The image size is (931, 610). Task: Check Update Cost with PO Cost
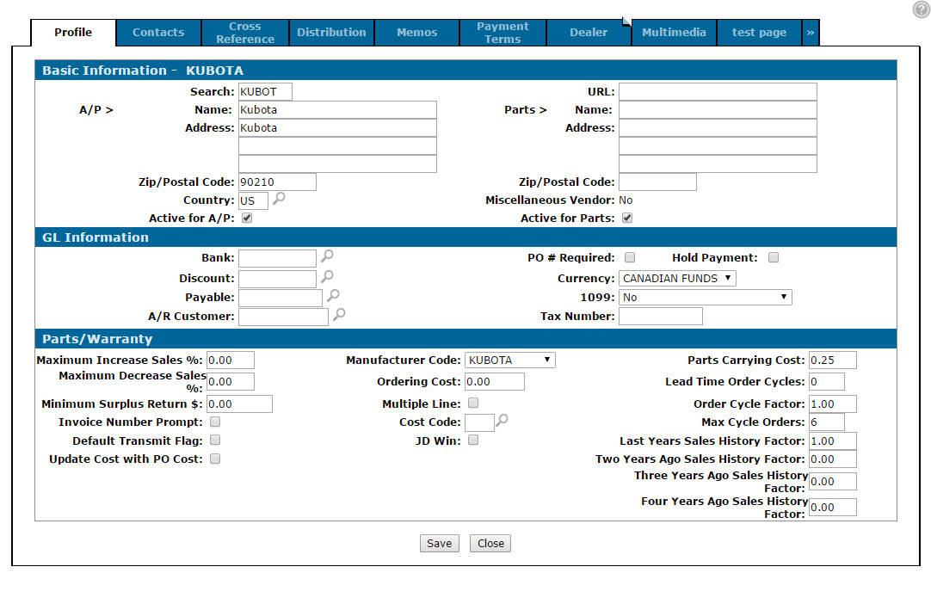(x=215, y=459)
